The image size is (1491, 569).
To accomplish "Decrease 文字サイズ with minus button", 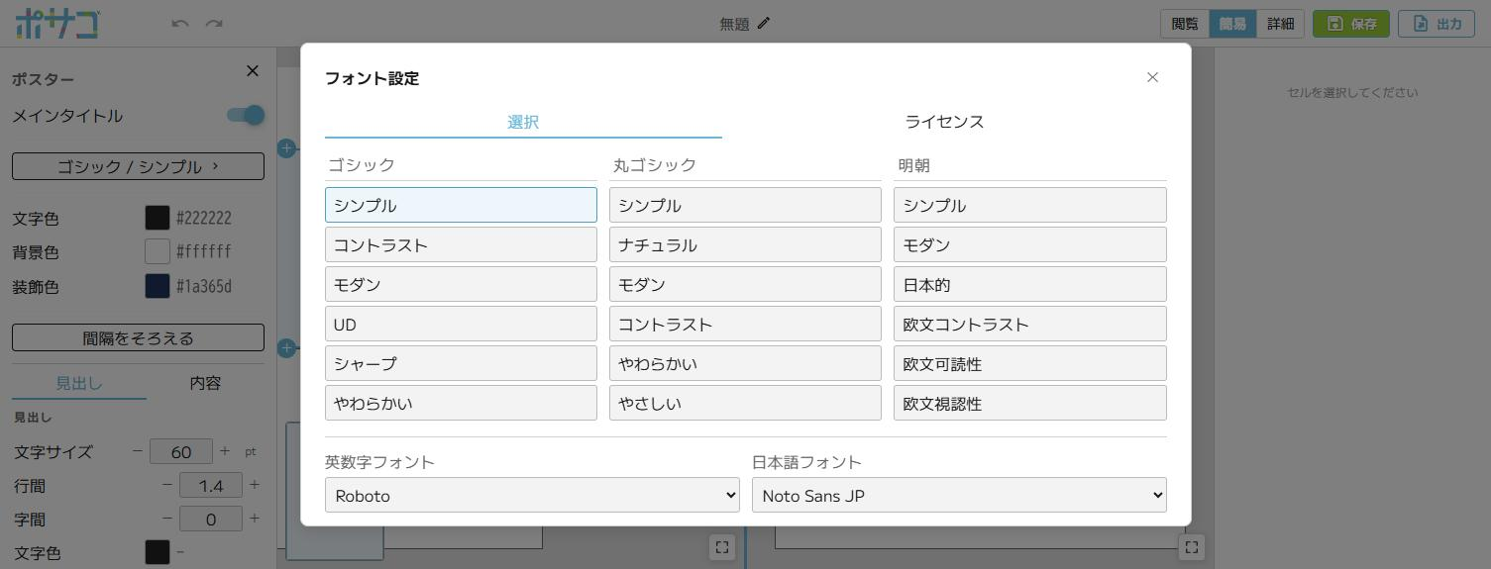I will (x=138, y=451).
